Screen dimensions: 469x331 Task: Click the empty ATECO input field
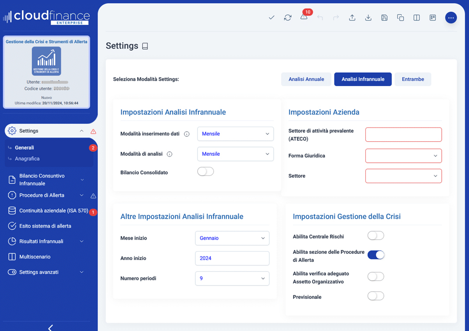(x=403, y=134)
